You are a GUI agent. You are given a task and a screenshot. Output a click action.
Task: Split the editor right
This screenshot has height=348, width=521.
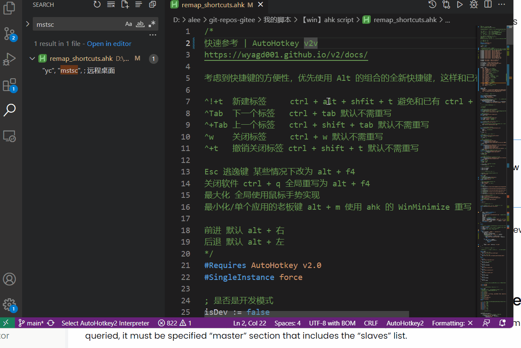pyautogui.click(x=488, y=5)
